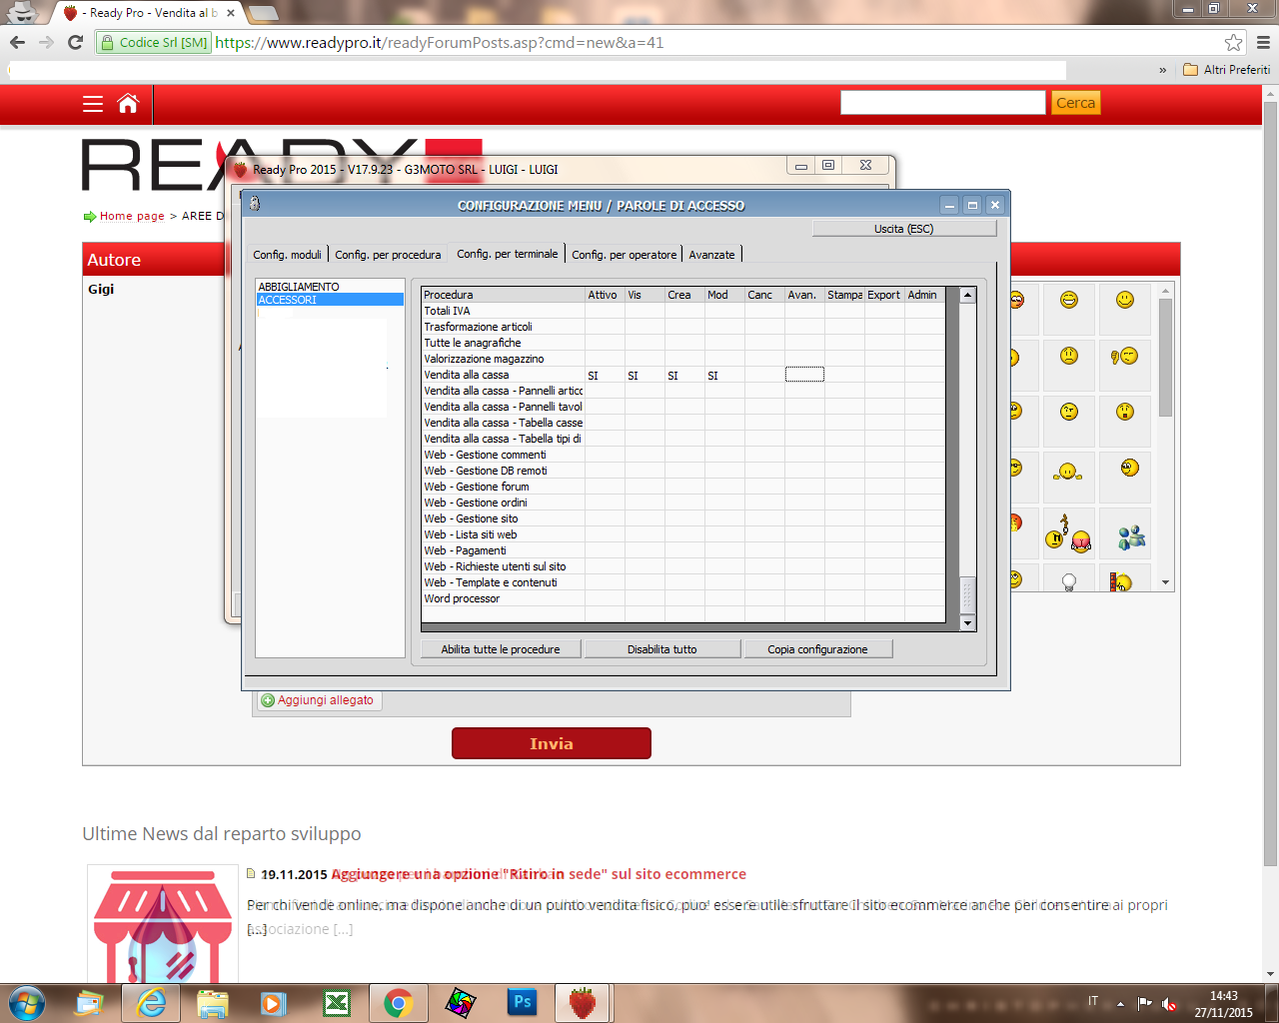Open Windows Explorer folder on taskbar
The width and height of the screenshot is (1279, 1023).
(213, 1003)
